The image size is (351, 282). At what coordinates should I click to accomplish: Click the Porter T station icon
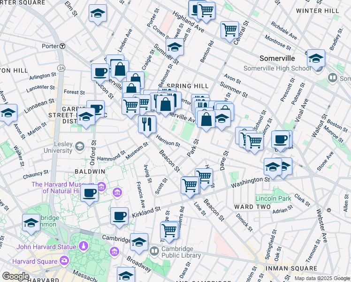(x=63, y=46)
